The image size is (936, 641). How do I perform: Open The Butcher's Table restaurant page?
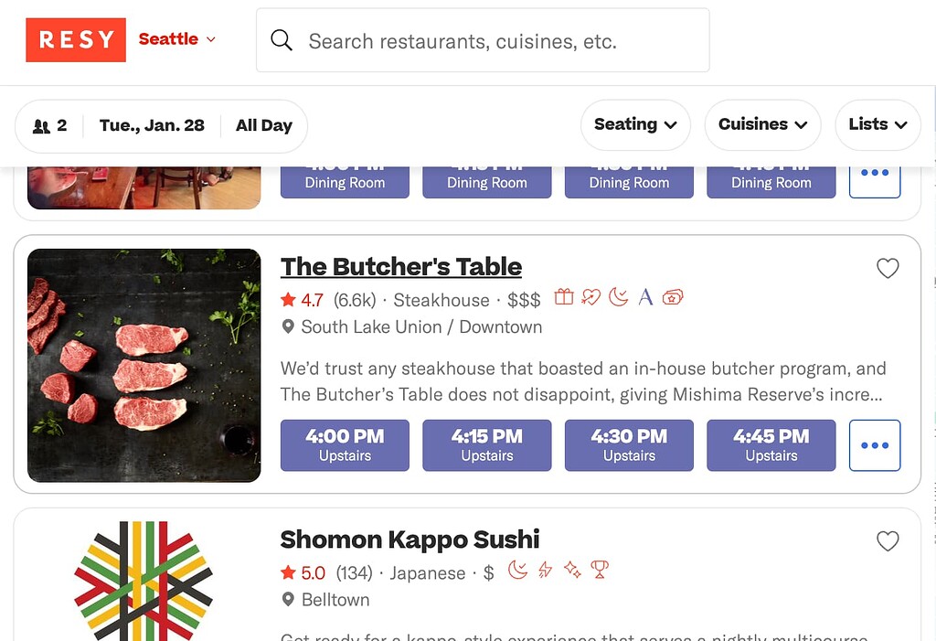click(x=401, y=267)
